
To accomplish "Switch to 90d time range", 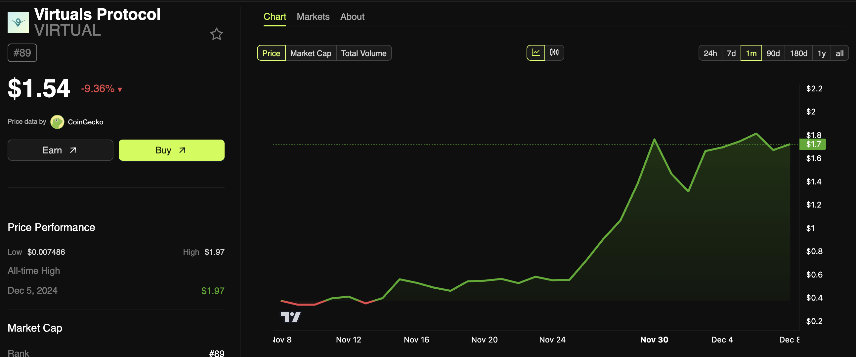I will pyautogui.click(x=773, y=53).
